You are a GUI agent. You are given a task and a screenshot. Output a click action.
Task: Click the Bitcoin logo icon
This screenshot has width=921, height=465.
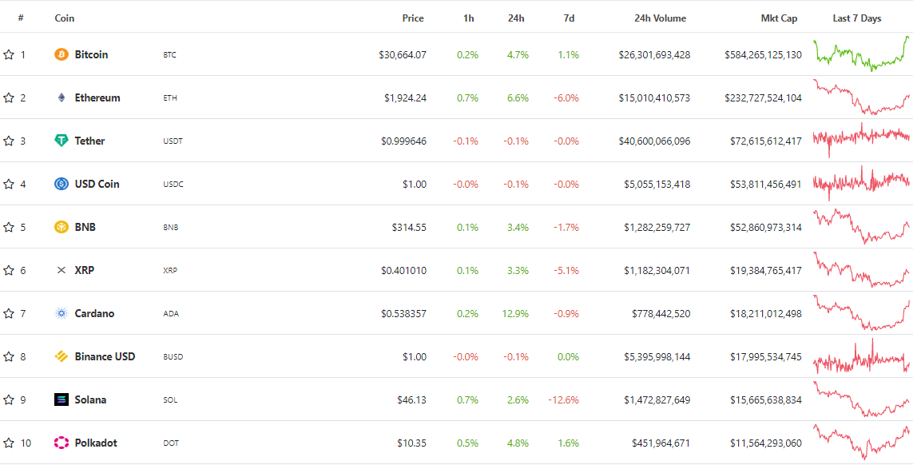click(61, 54)
